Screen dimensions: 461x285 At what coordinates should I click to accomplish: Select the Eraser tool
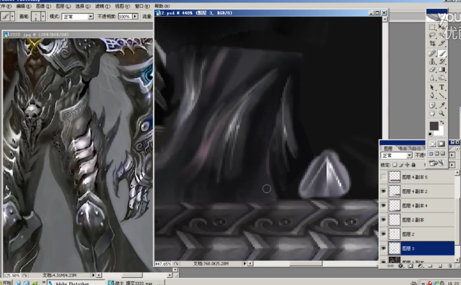click(432, 70)
